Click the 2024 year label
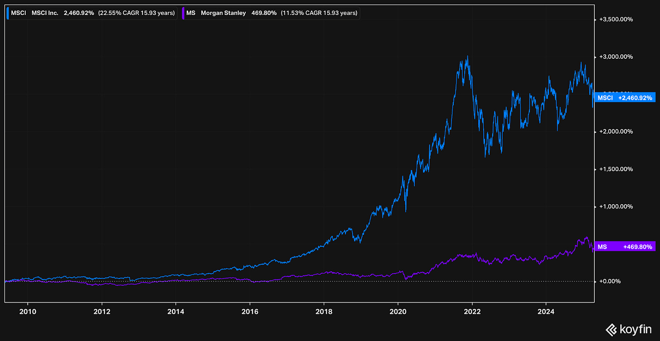 pyautogui.click(x=546, y=311)
